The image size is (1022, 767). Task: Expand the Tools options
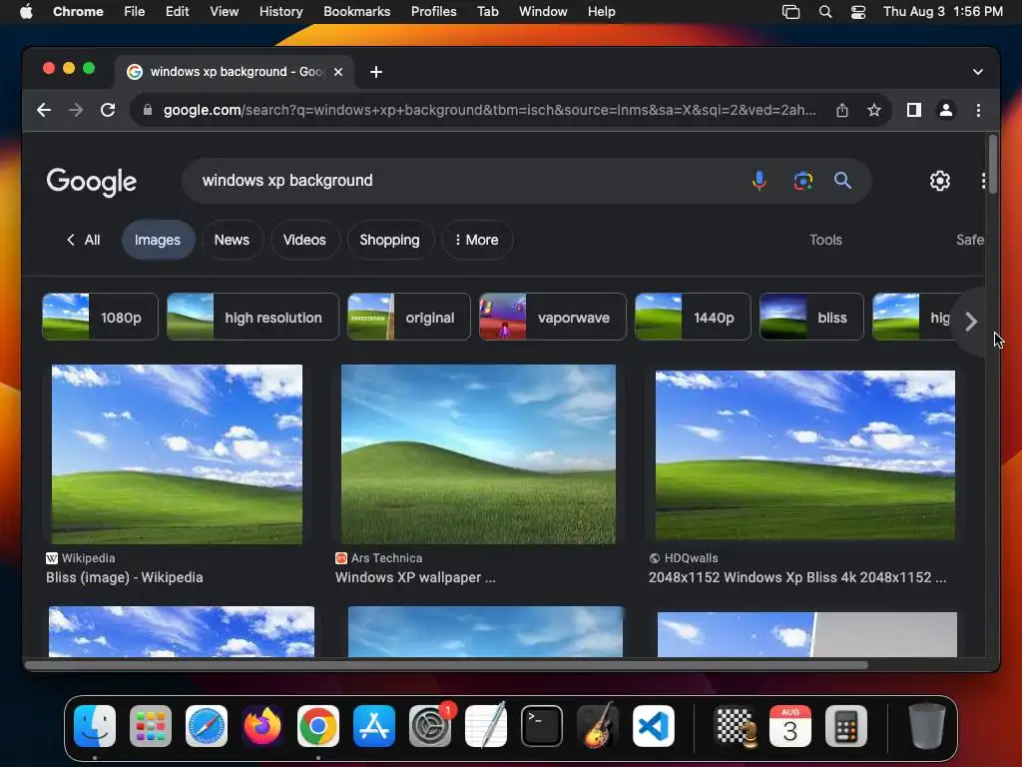[x=825, y=240]
